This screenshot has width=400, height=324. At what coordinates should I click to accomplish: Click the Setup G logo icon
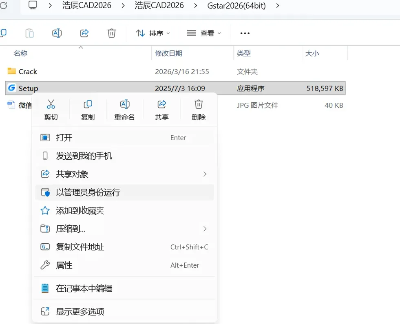(x=11, y=88)
